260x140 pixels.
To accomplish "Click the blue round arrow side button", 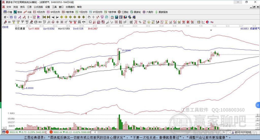I will (258, 105).
